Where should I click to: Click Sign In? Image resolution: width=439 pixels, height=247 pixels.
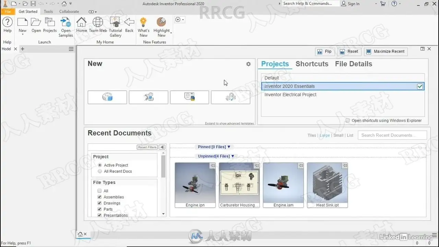pyautogui.click(x=351, y=4)
